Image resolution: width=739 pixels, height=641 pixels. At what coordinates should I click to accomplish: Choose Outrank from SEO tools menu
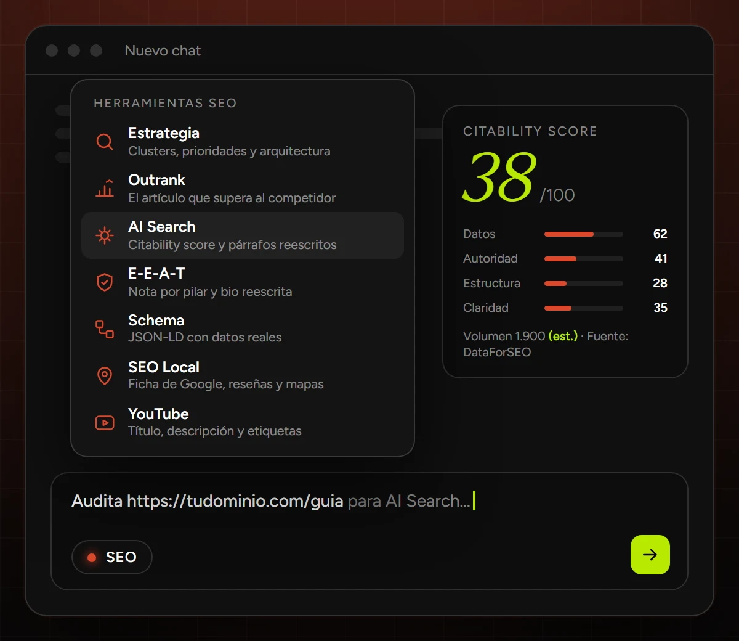click(243, 189)
